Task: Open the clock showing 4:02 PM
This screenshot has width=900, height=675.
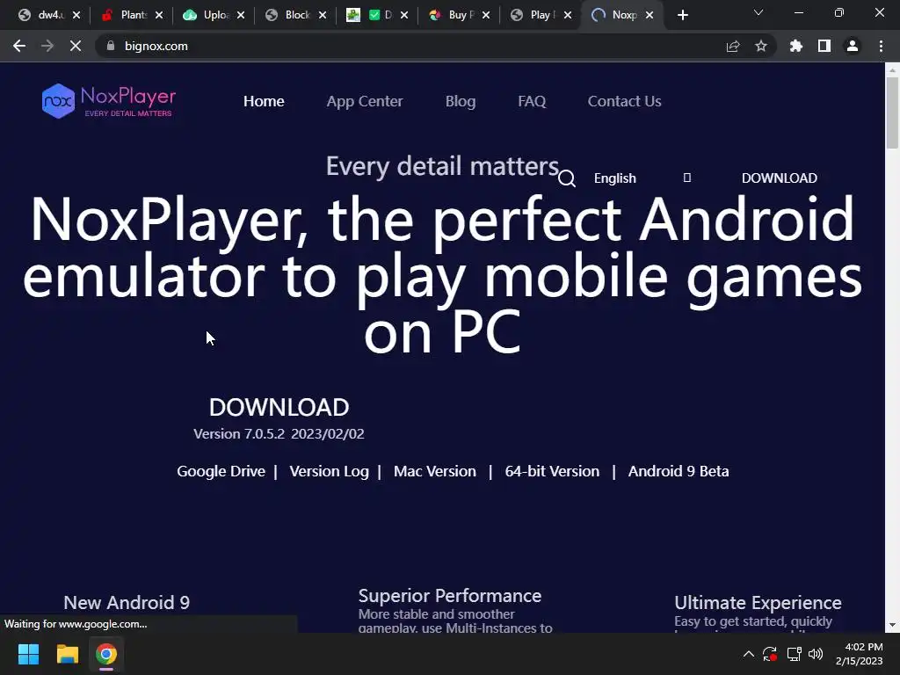Action: tap(860, 654)
